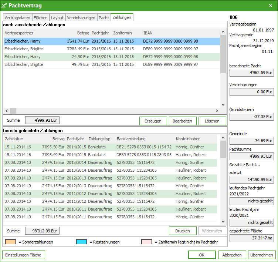Switch to the Vertragsdaten tab
Viewport: 278px width, 262px height.
click(x=17, y=17)
